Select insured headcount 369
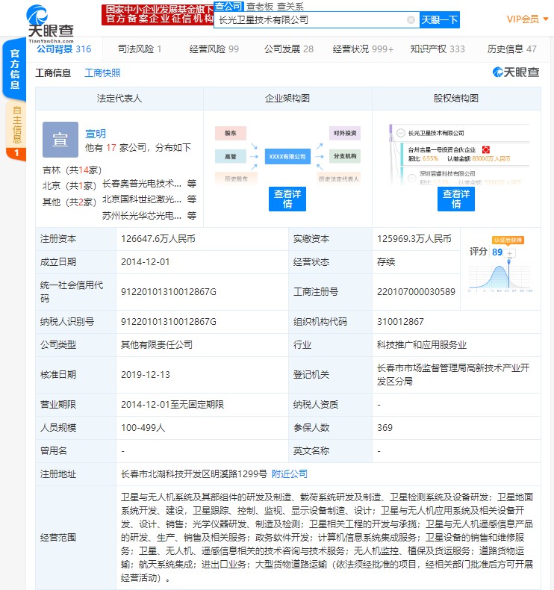554x590 pixels. 385,428
